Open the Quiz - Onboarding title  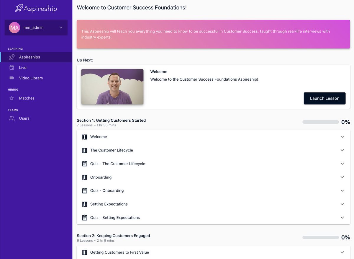(x=107, y=190)
